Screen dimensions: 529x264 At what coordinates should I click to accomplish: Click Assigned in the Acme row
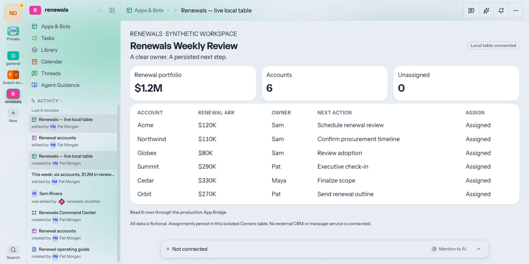tap(478, 125)
